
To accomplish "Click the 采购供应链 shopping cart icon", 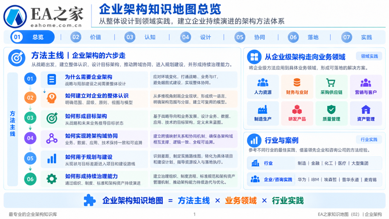I will click(331, 82).
